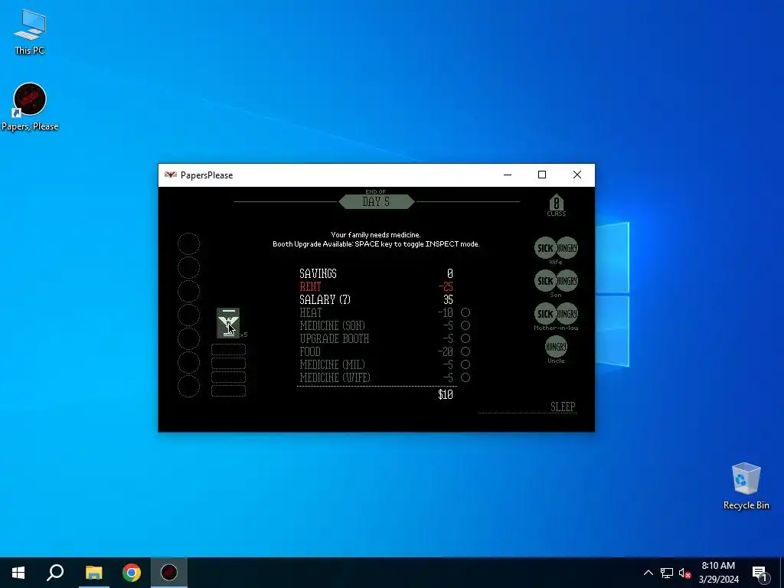Toggle the FOOD expense circle

point(465,351)
